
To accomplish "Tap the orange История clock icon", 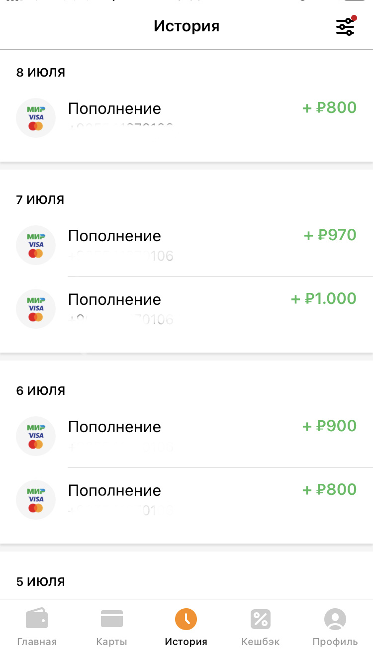I will [x=186, y=619].
